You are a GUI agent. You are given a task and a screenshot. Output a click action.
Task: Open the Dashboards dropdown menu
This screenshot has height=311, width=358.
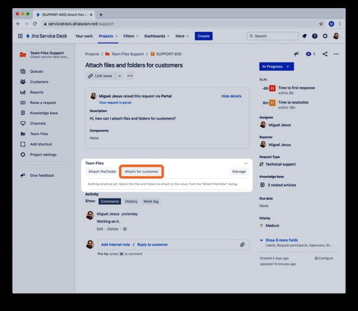point(157,36)
